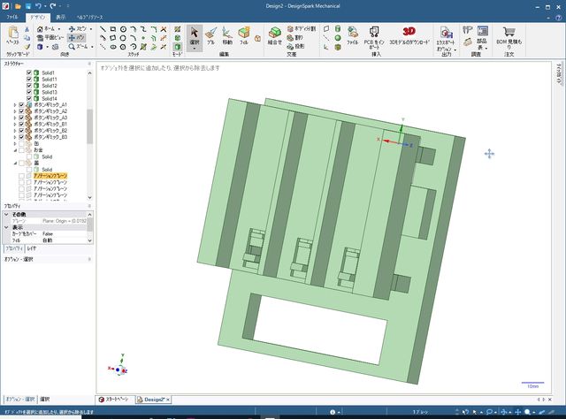Open the ファイル ribbon tab
Screen dimensions: 566x419
coord(12,18)
